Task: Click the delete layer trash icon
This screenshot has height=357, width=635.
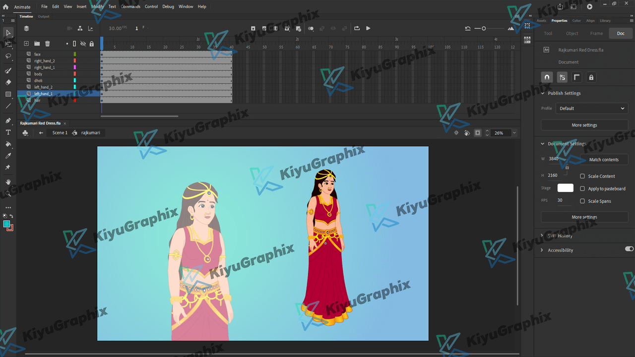Action: coord(48,44)
